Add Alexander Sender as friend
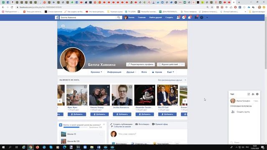Image resolution: width=267 pixels, height=150 pixels. click(145, 114)
